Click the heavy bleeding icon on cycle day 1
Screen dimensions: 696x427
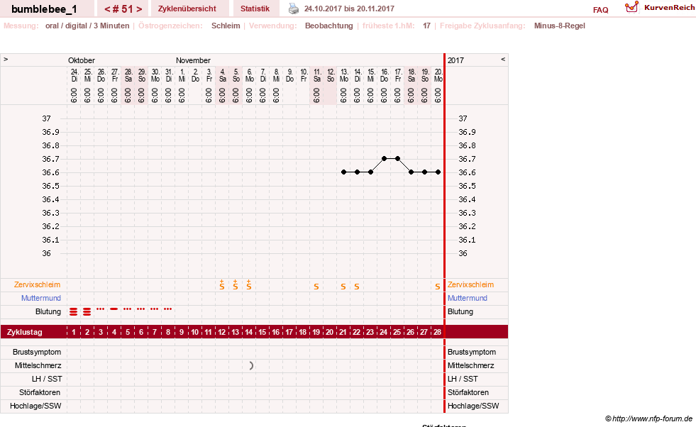pyautogui.click(x=73, y=311)
